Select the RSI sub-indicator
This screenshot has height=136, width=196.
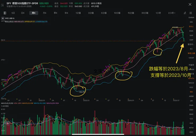(191, 92)
